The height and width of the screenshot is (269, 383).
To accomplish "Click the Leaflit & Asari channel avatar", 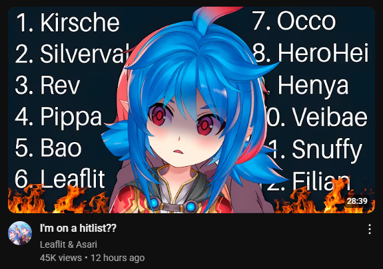I will [20, 233].
